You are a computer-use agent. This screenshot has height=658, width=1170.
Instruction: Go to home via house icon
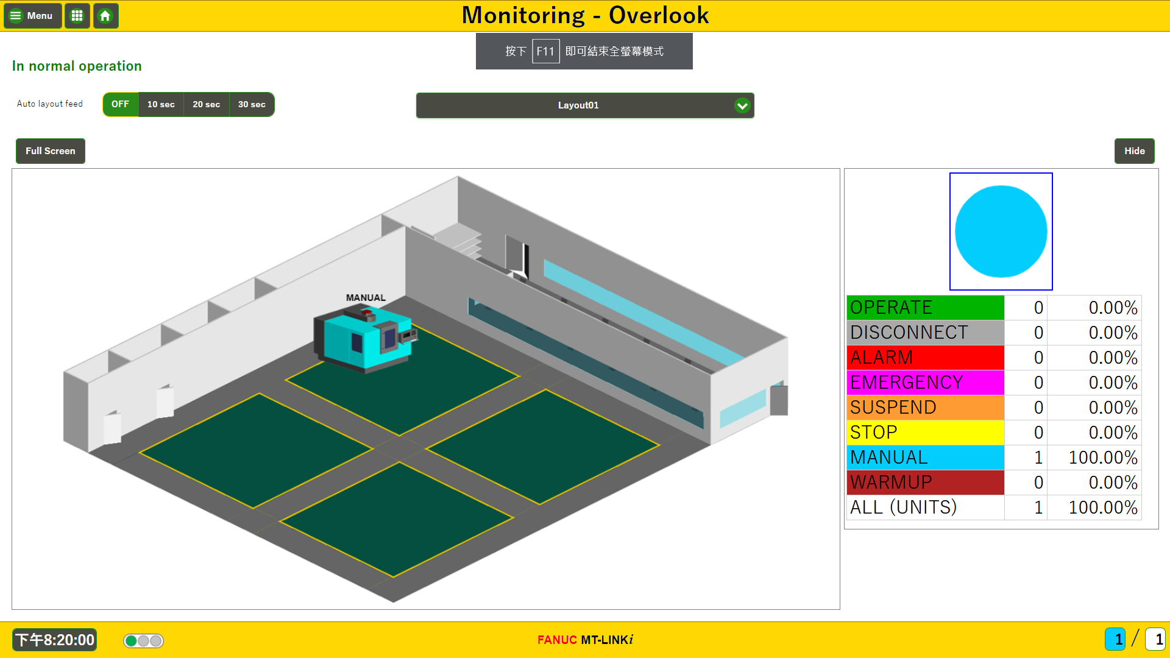tap(105, 16)
